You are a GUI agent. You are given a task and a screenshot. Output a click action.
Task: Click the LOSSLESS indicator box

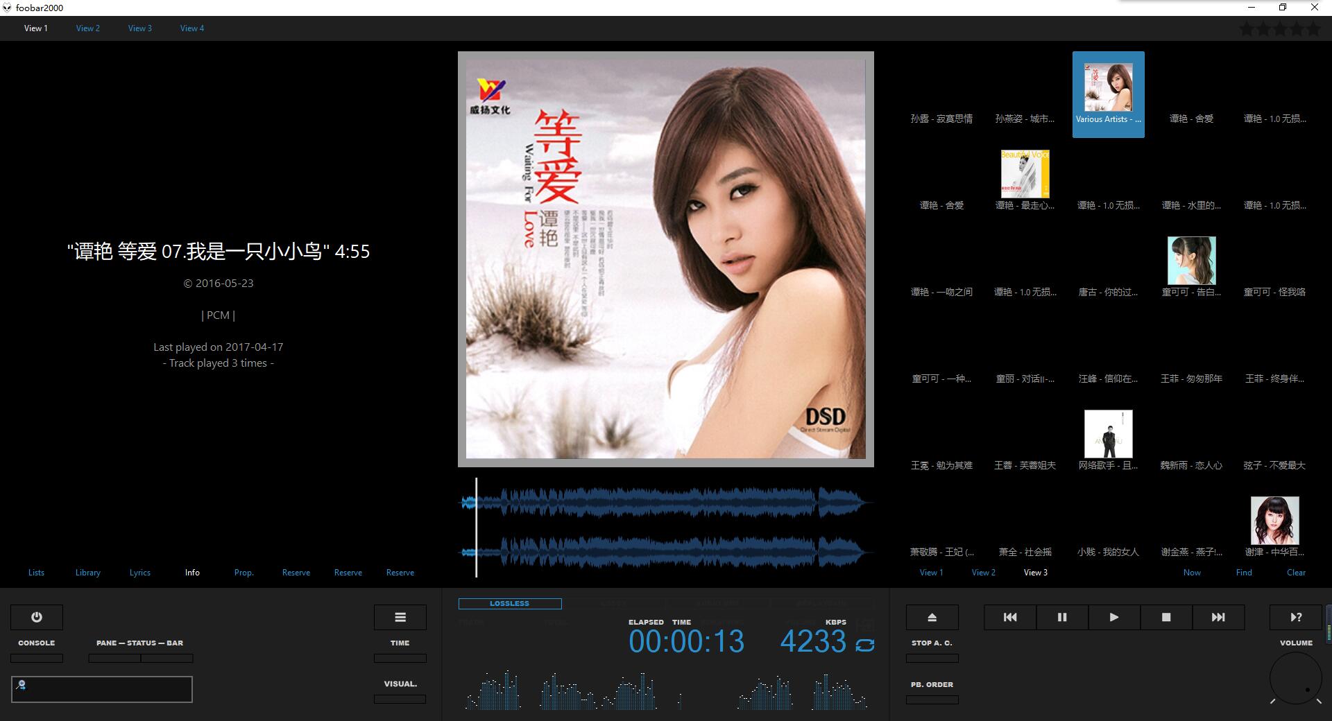pyautogui.click(x=510, y=604)
